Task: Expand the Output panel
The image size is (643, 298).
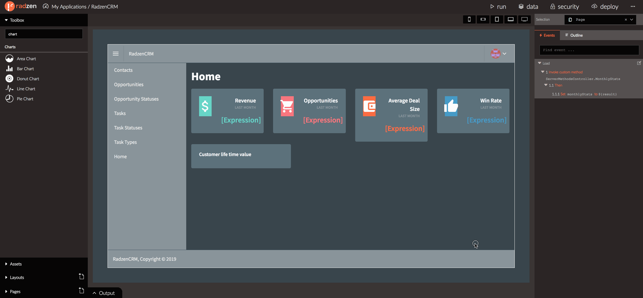Action: click(104, 293)
